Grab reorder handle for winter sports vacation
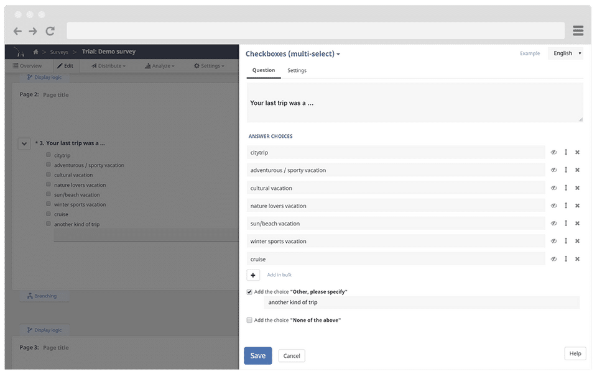Viewport: 597px width, 377px height. click(x=566, y=241)
